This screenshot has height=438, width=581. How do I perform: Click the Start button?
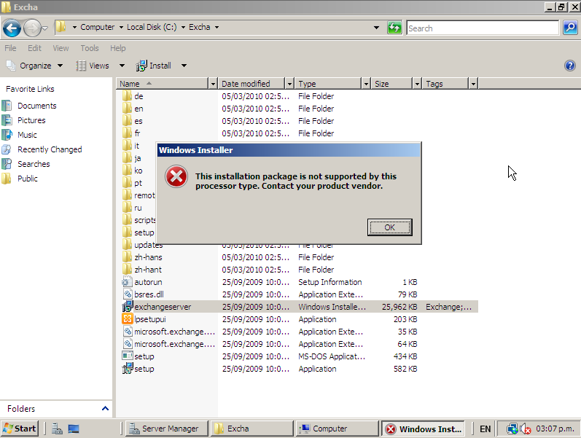(19, 429)
